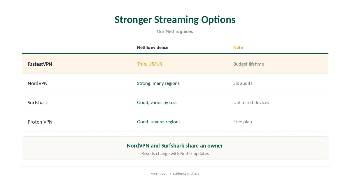Click 'NordVPN and Surfshark share an owner' callout
The image size is (350, 179).
(175, 145)
